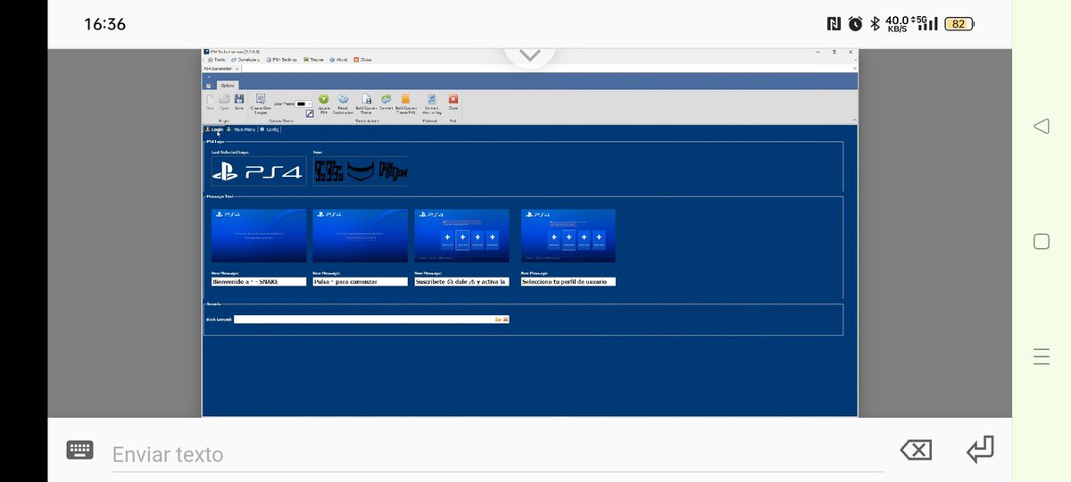
Task: Open the About menu
Action: click(338, 60)
